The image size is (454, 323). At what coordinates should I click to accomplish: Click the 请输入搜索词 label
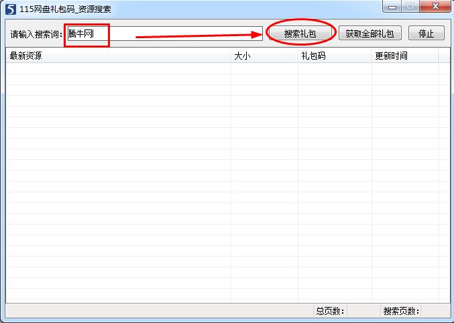coord(36,34)
